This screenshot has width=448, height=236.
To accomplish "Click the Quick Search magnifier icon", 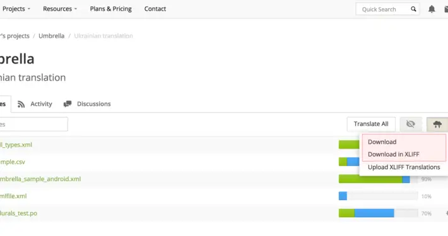I will pyautogui.click(x=413, y=9).
